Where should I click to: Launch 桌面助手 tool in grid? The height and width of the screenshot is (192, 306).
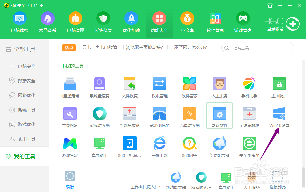click(100, 147)
